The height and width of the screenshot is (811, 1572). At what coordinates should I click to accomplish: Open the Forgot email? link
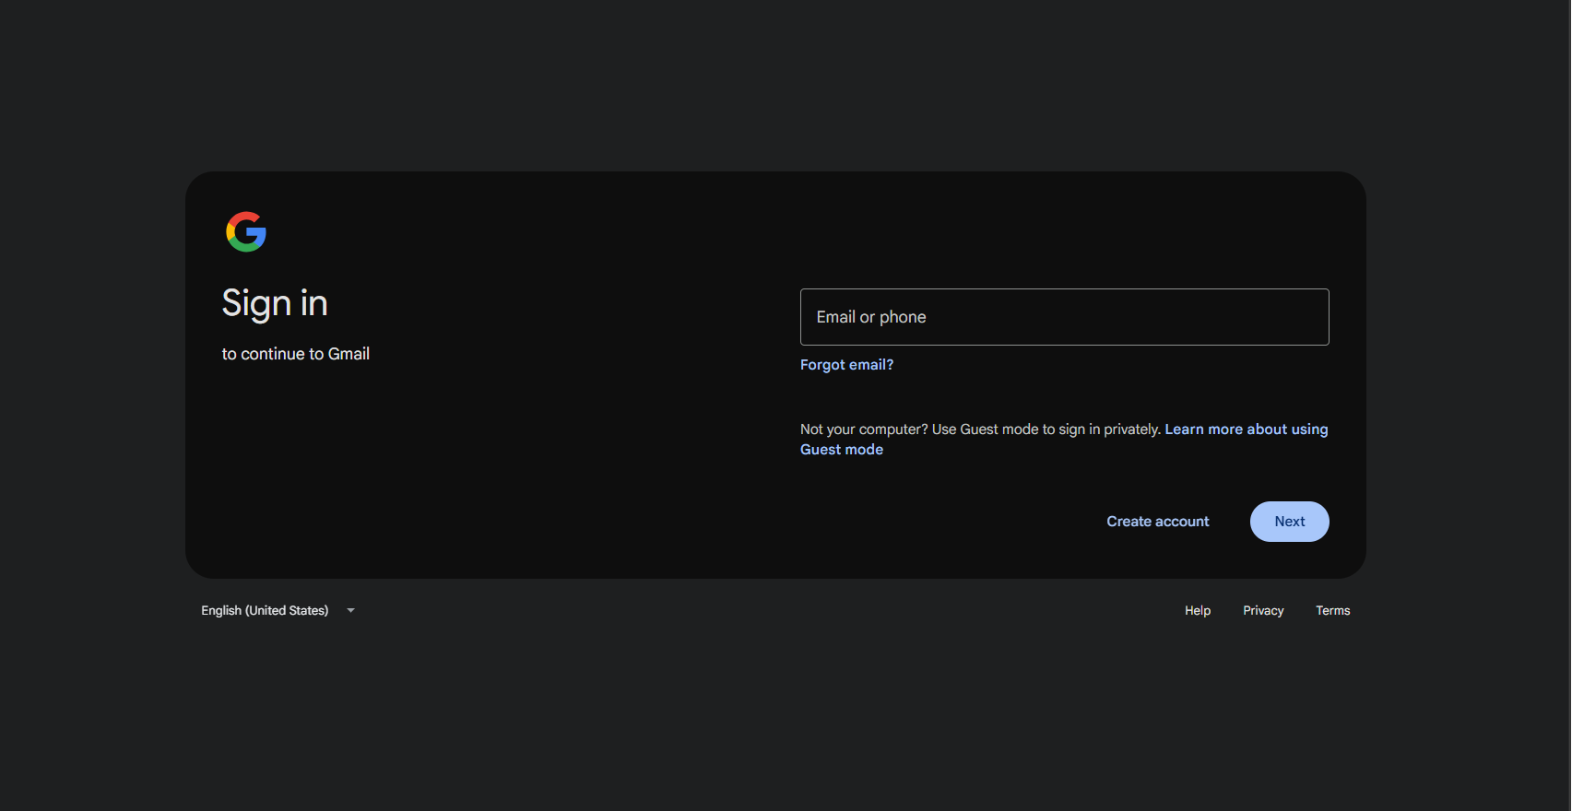846,365
